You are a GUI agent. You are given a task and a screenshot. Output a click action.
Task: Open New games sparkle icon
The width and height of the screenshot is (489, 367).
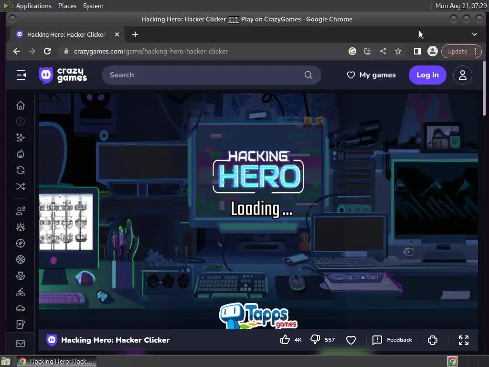pos(21,138)
